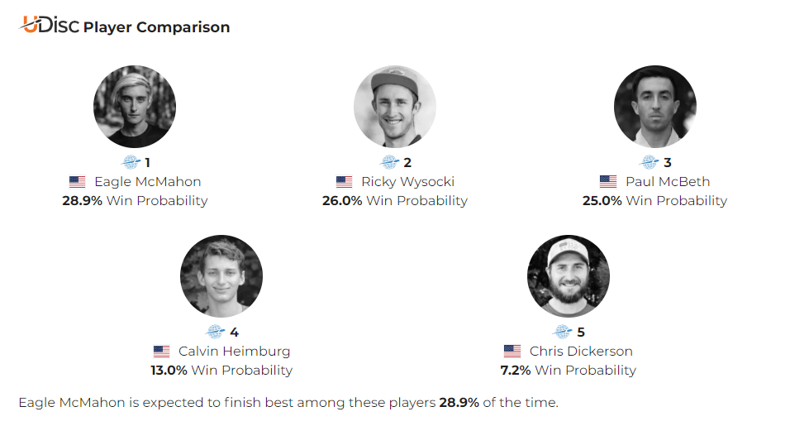Click the US flag beside Chris Dickerson

[x=512, y=351]
